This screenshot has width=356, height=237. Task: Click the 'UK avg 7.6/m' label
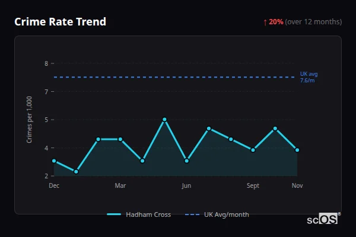(309, 77)
